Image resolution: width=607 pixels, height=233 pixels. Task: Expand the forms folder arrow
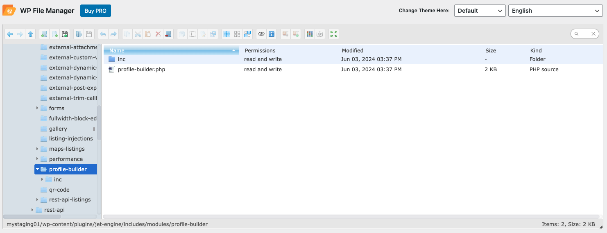click(37, 108)
